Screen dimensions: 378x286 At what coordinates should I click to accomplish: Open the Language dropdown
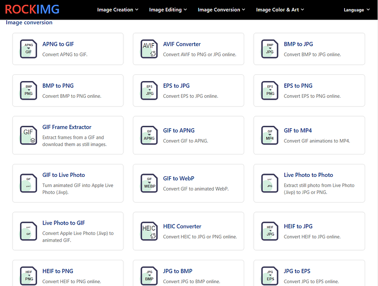click(x=357, y=10)
